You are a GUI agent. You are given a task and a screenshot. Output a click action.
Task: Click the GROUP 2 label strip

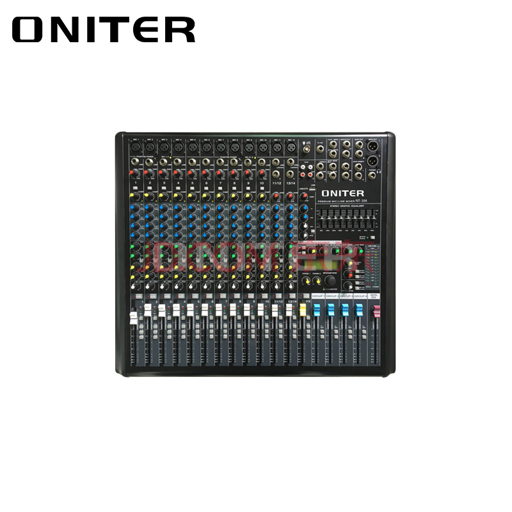click(332, 296)
